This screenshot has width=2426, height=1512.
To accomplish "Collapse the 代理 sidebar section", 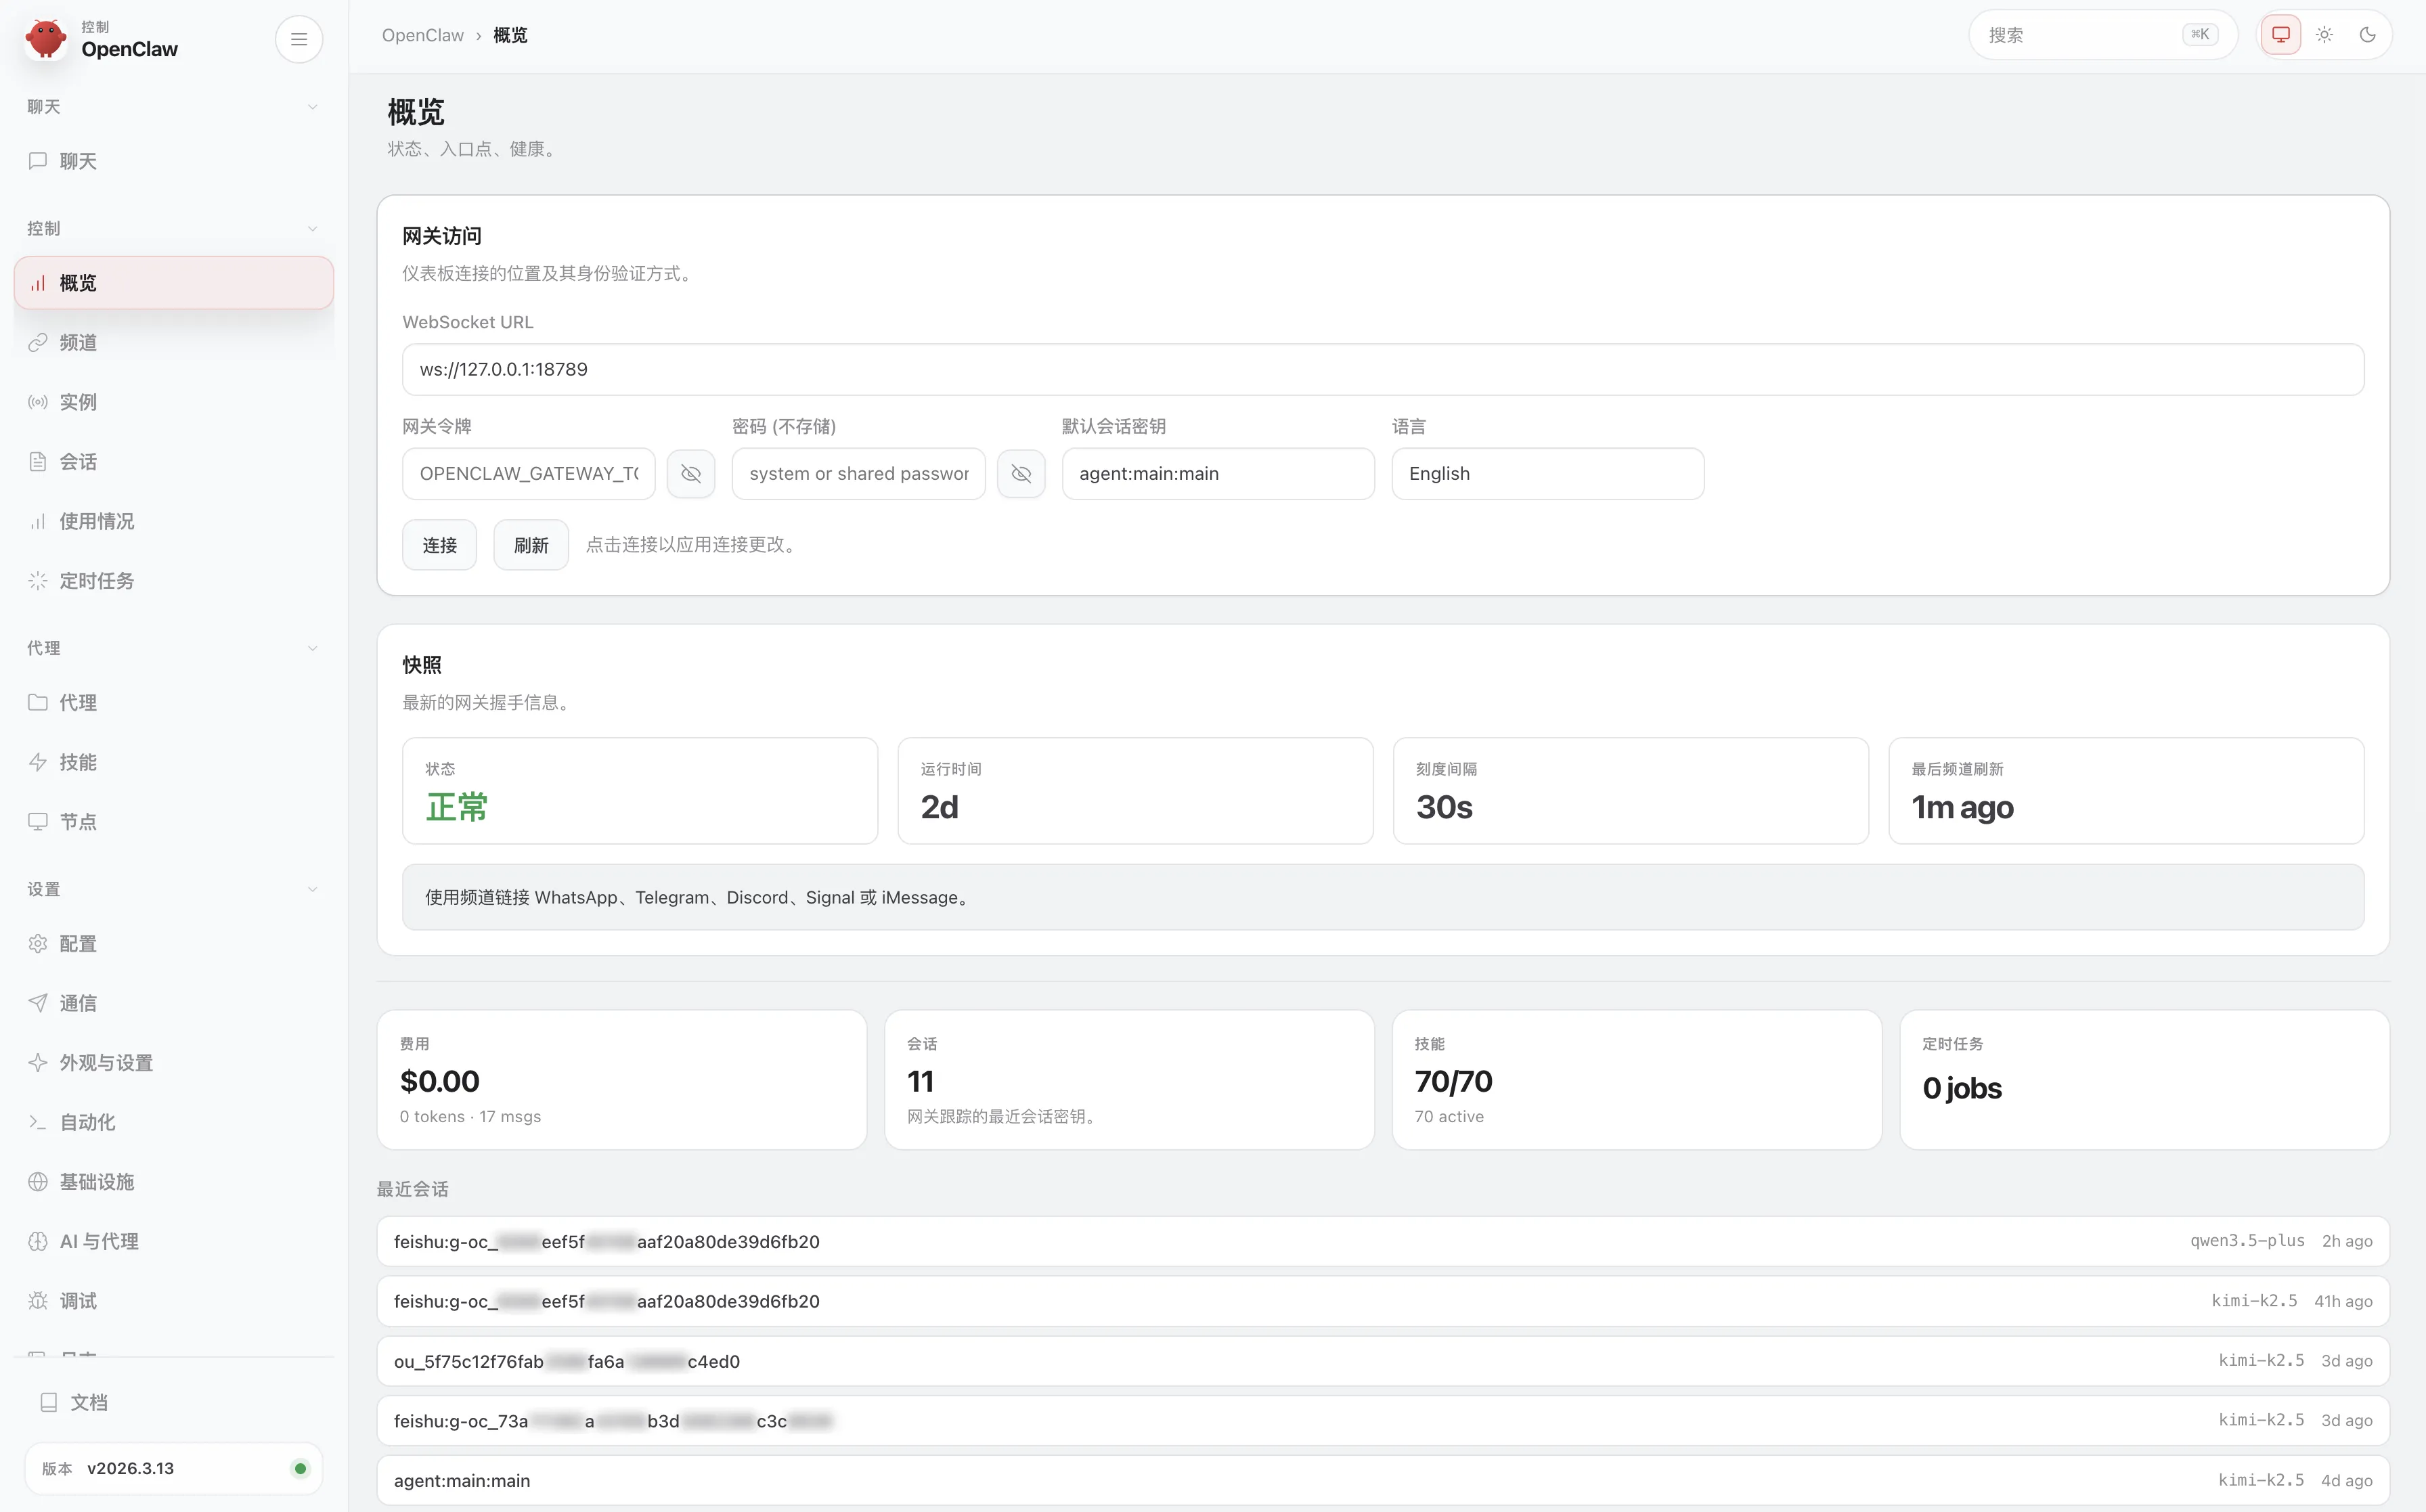I will (312, 648).
